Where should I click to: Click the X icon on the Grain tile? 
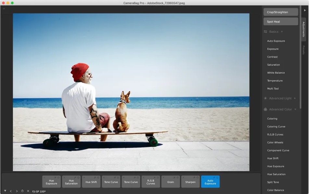(x=163, y=177)
